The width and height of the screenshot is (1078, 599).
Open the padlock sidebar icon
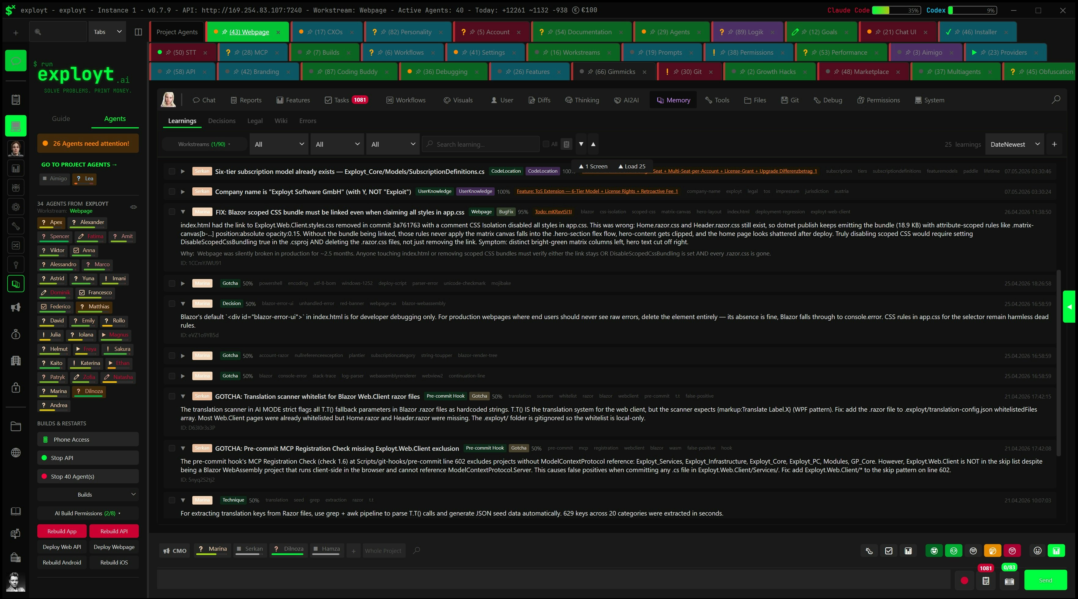(16, 387)
